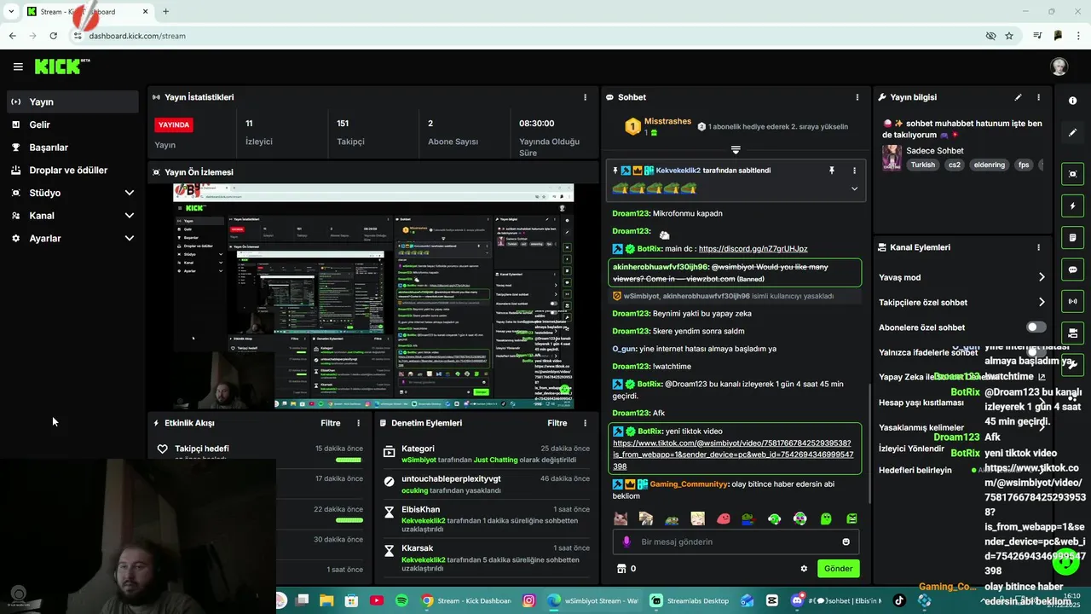
Task: Edit stream info with Yayın bilgisi pencil
Action: tap(1018, 97)
